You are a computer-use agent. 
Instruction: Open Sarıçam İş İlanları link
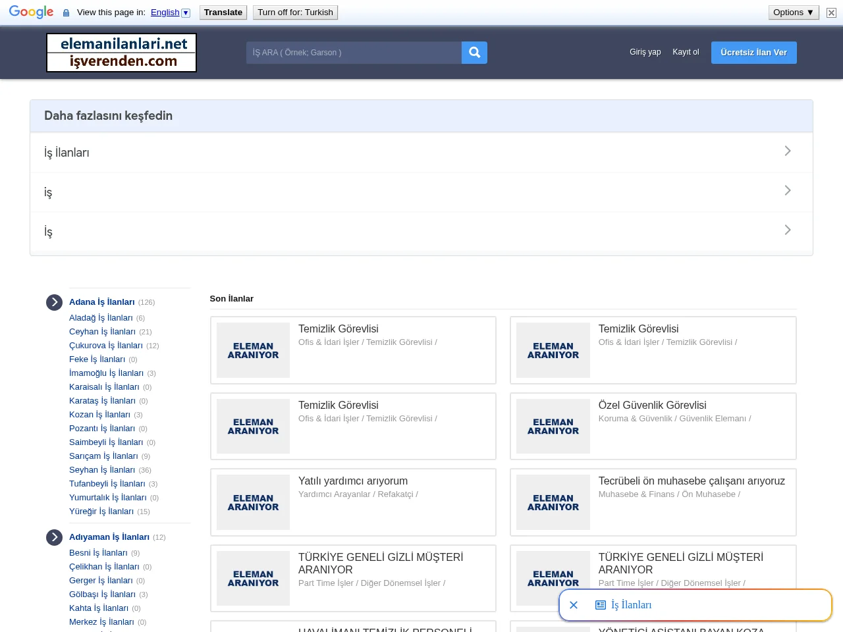pos(103,456)
